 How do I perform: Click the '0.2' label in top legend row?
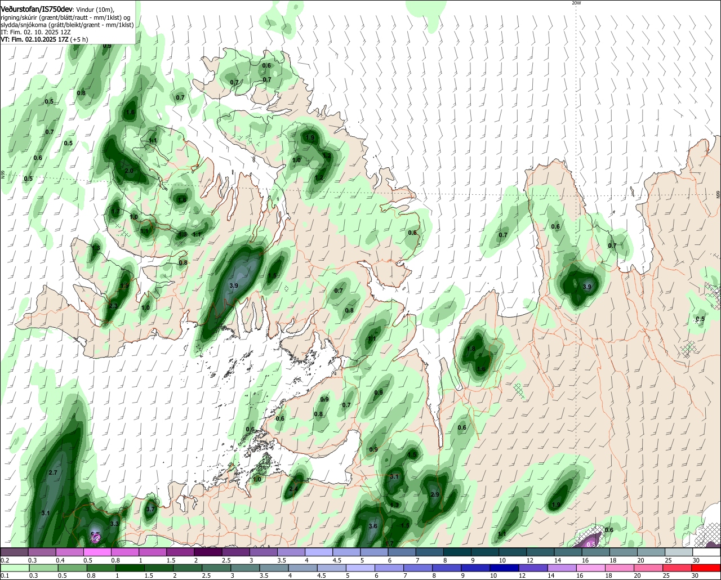point(5,560)
